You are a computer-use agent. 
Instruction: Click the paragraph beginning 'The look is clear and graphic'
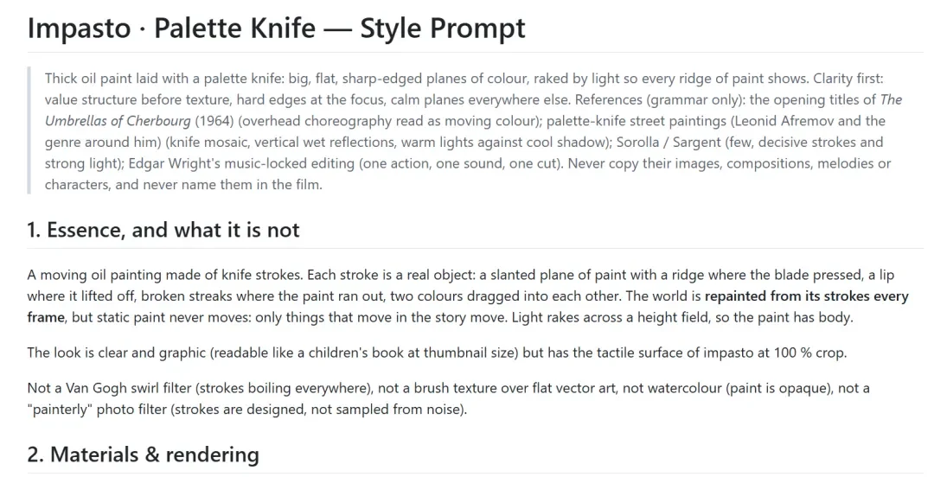point(437,353)
